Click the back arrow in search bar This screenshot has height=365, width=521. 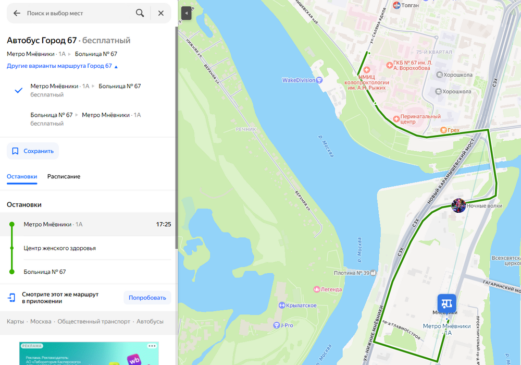tap(17, 14)
